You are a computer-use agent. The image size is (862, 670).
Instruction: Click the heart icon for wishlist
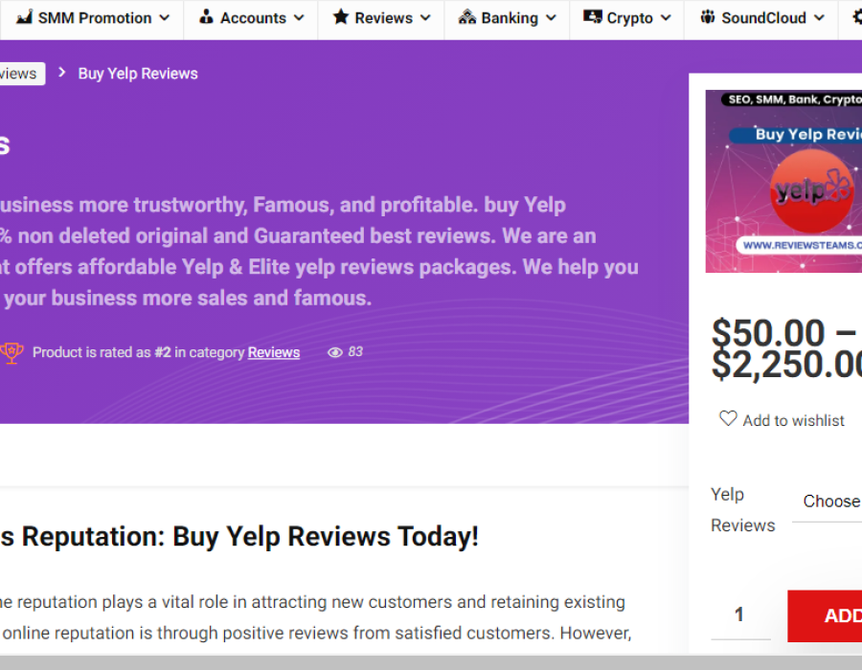[728, 418]
